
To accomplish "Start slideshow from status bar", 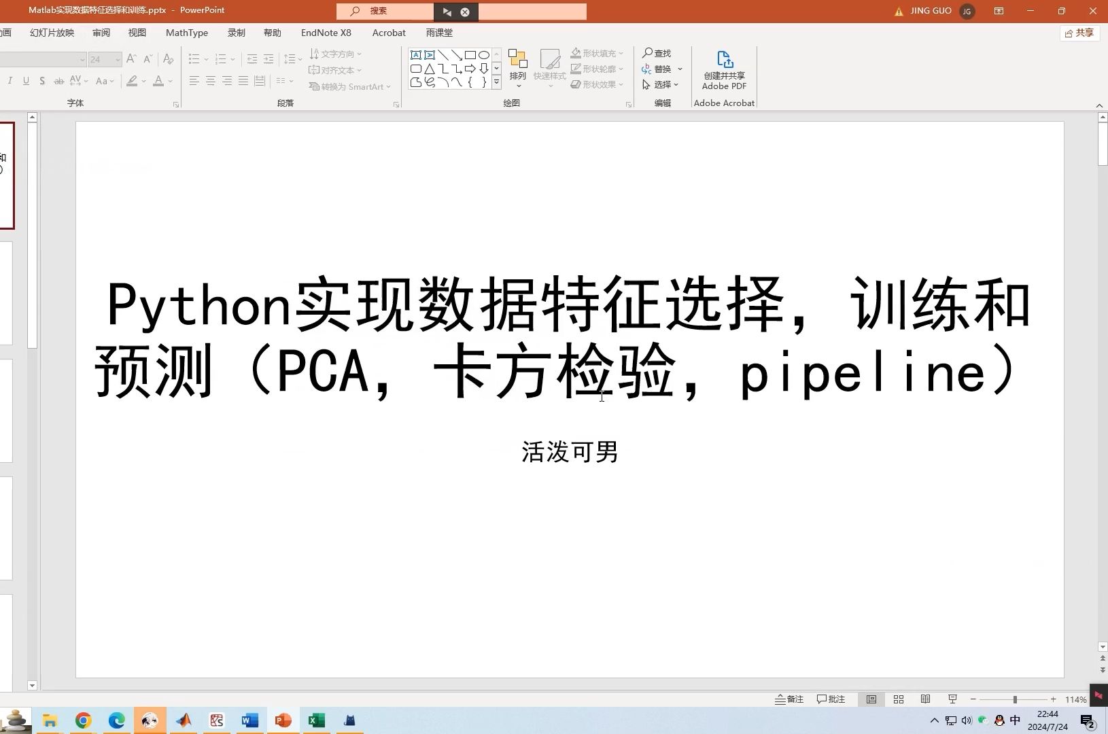I will coord(953,699).
